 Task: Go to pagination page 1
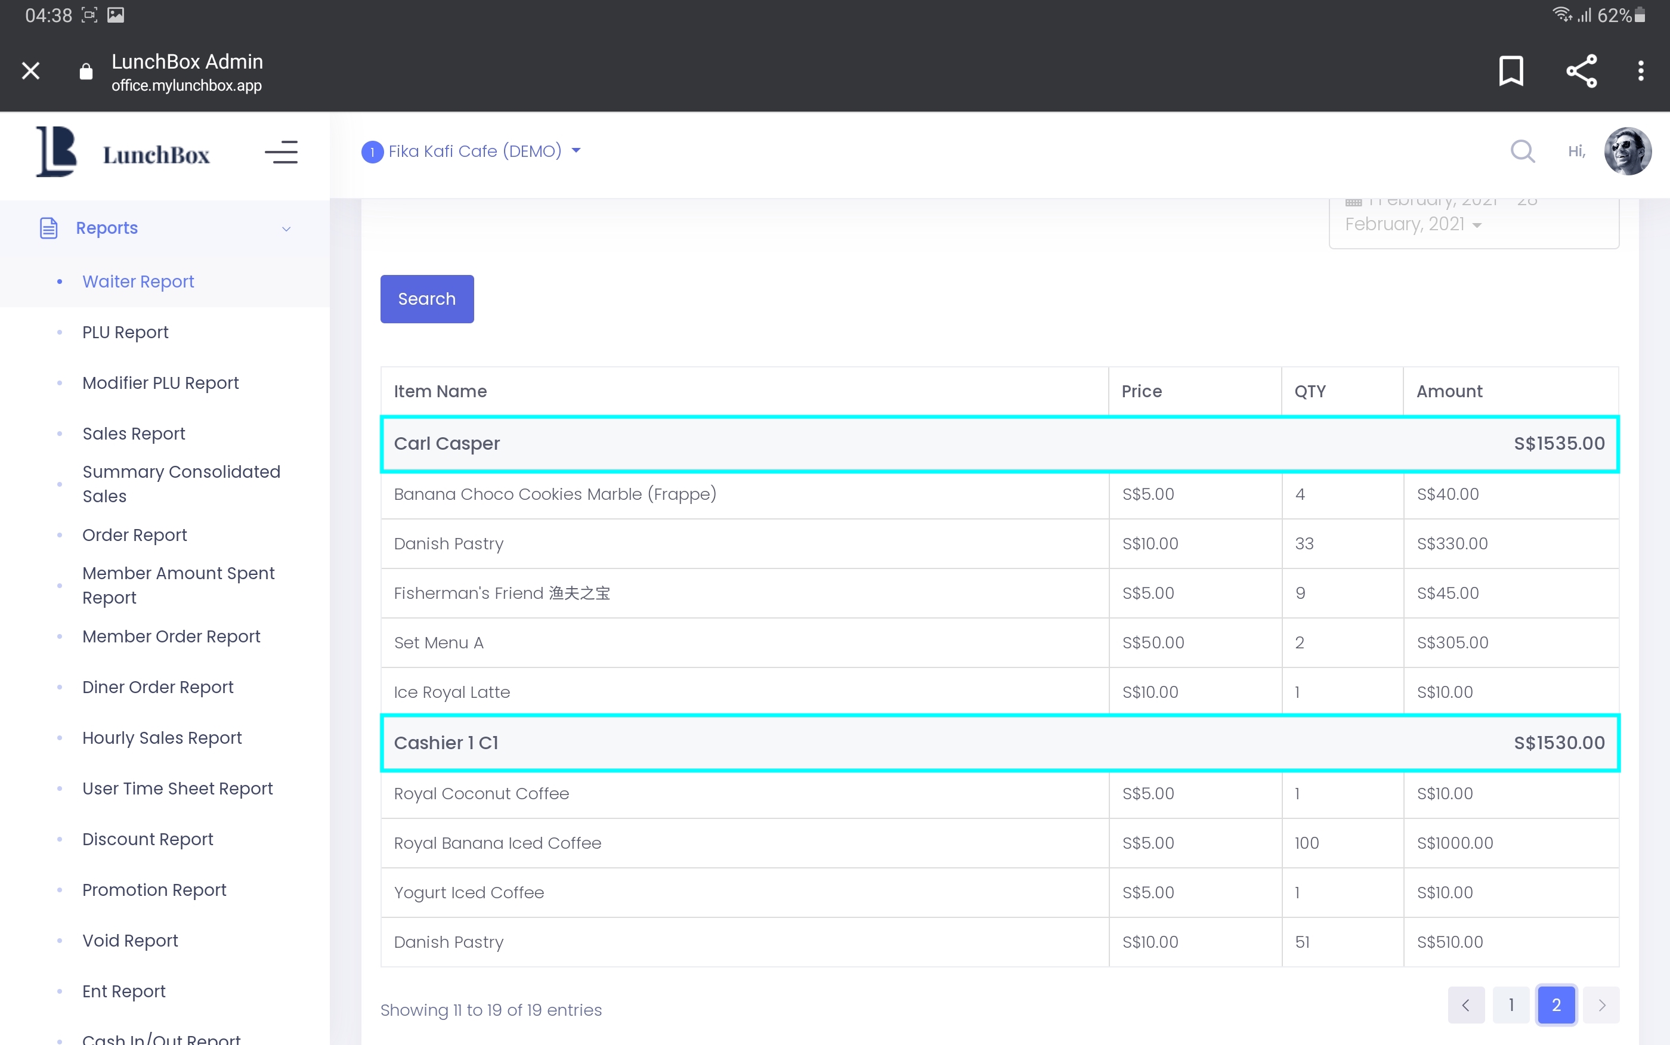(1511, 1004)
